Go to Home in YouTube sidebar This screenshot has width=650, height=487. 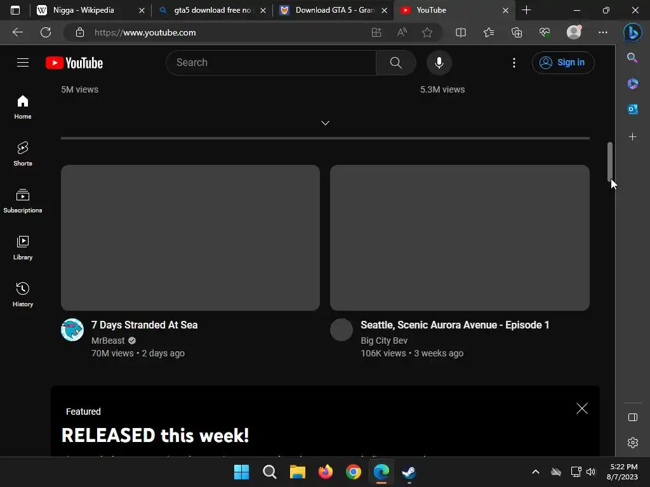23,107
